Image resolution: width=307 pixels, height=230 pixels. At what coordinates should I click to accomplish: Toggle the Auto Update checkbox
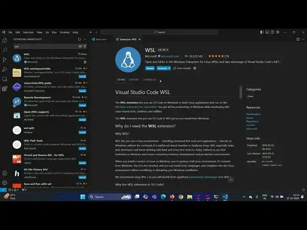pyautogui.click(x=175, y=68)
